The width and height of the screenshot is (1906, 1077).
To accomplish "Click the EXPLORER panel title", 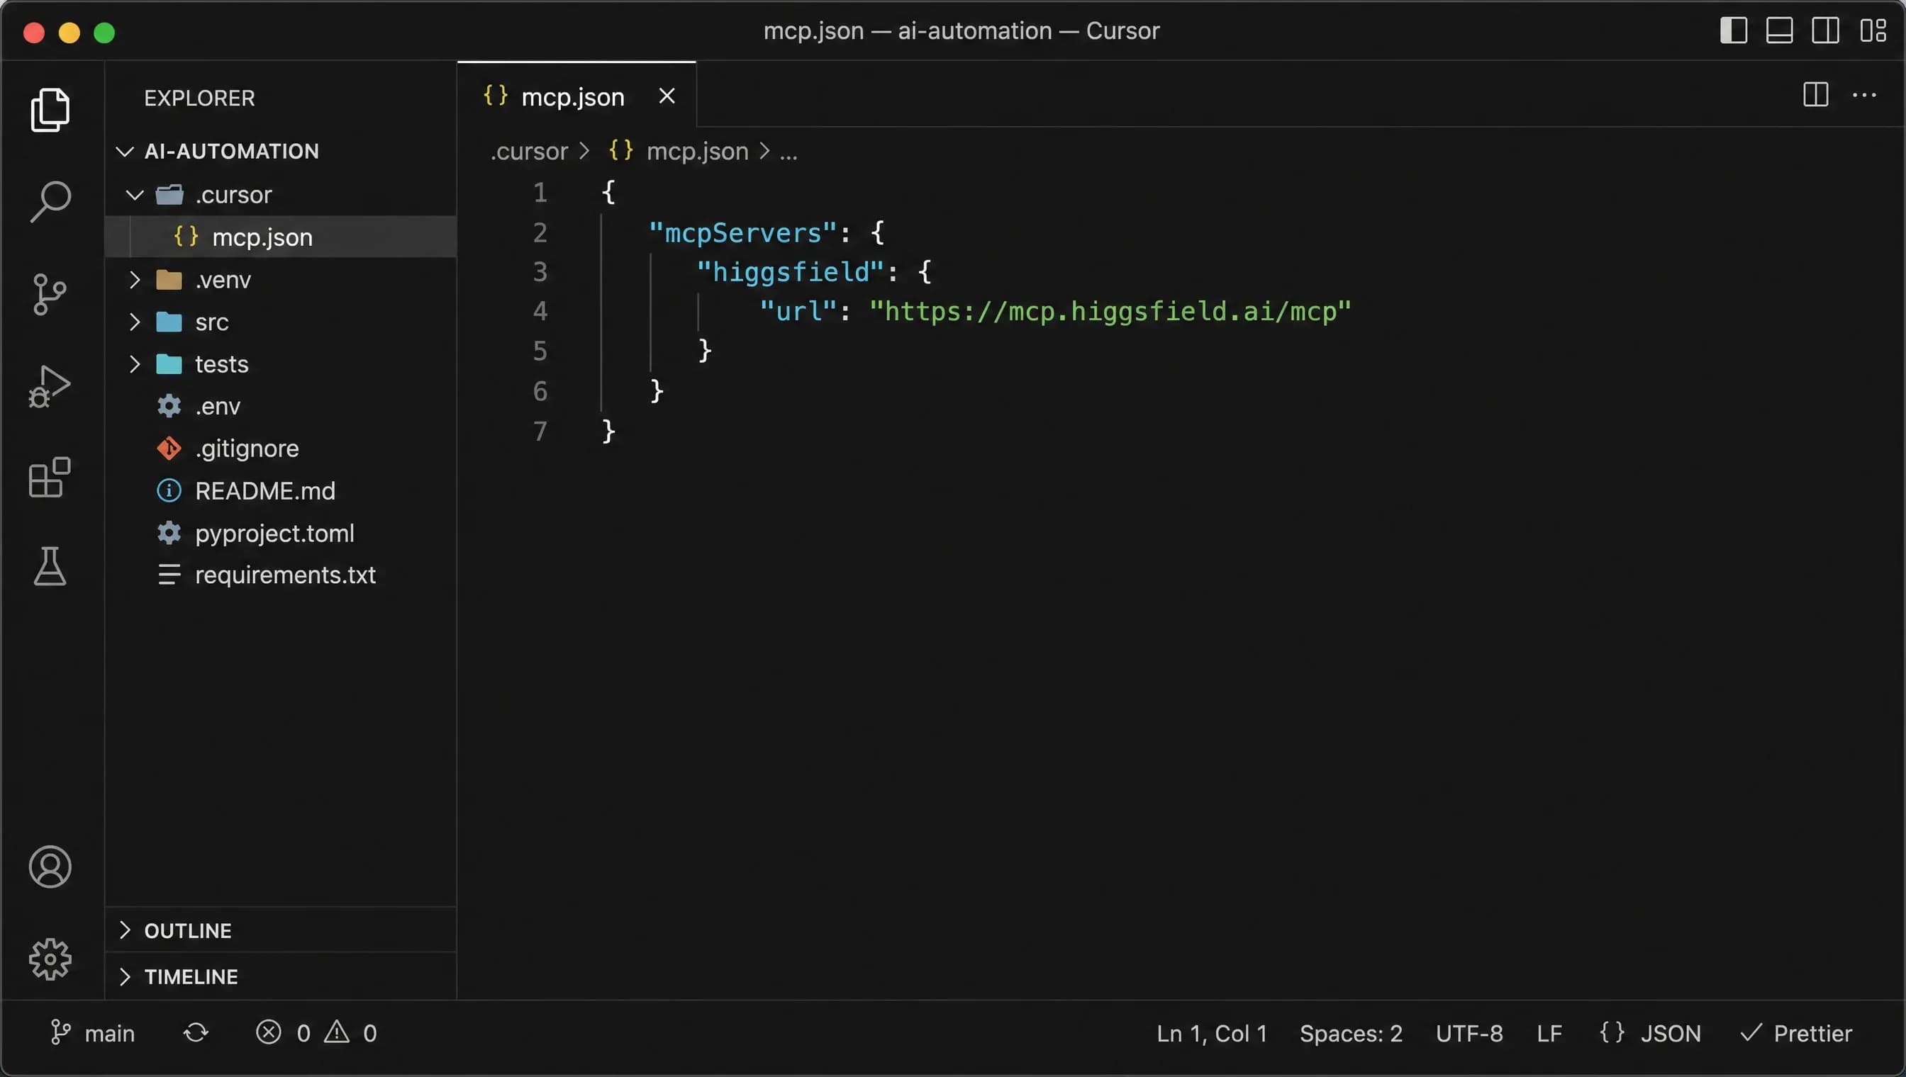I will 199,98.
